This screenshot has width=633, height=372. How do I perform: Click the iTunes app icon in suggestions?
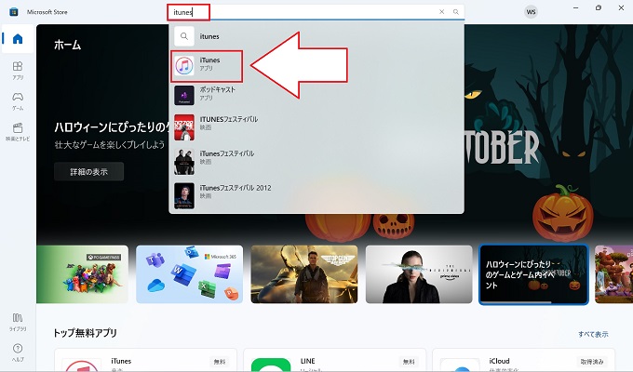point(184,65)
